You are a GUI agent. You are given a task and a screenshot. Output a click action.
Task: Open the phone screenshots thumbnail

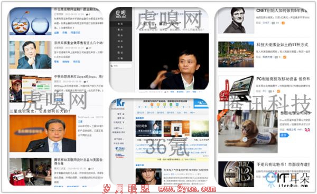click(30, 88)
